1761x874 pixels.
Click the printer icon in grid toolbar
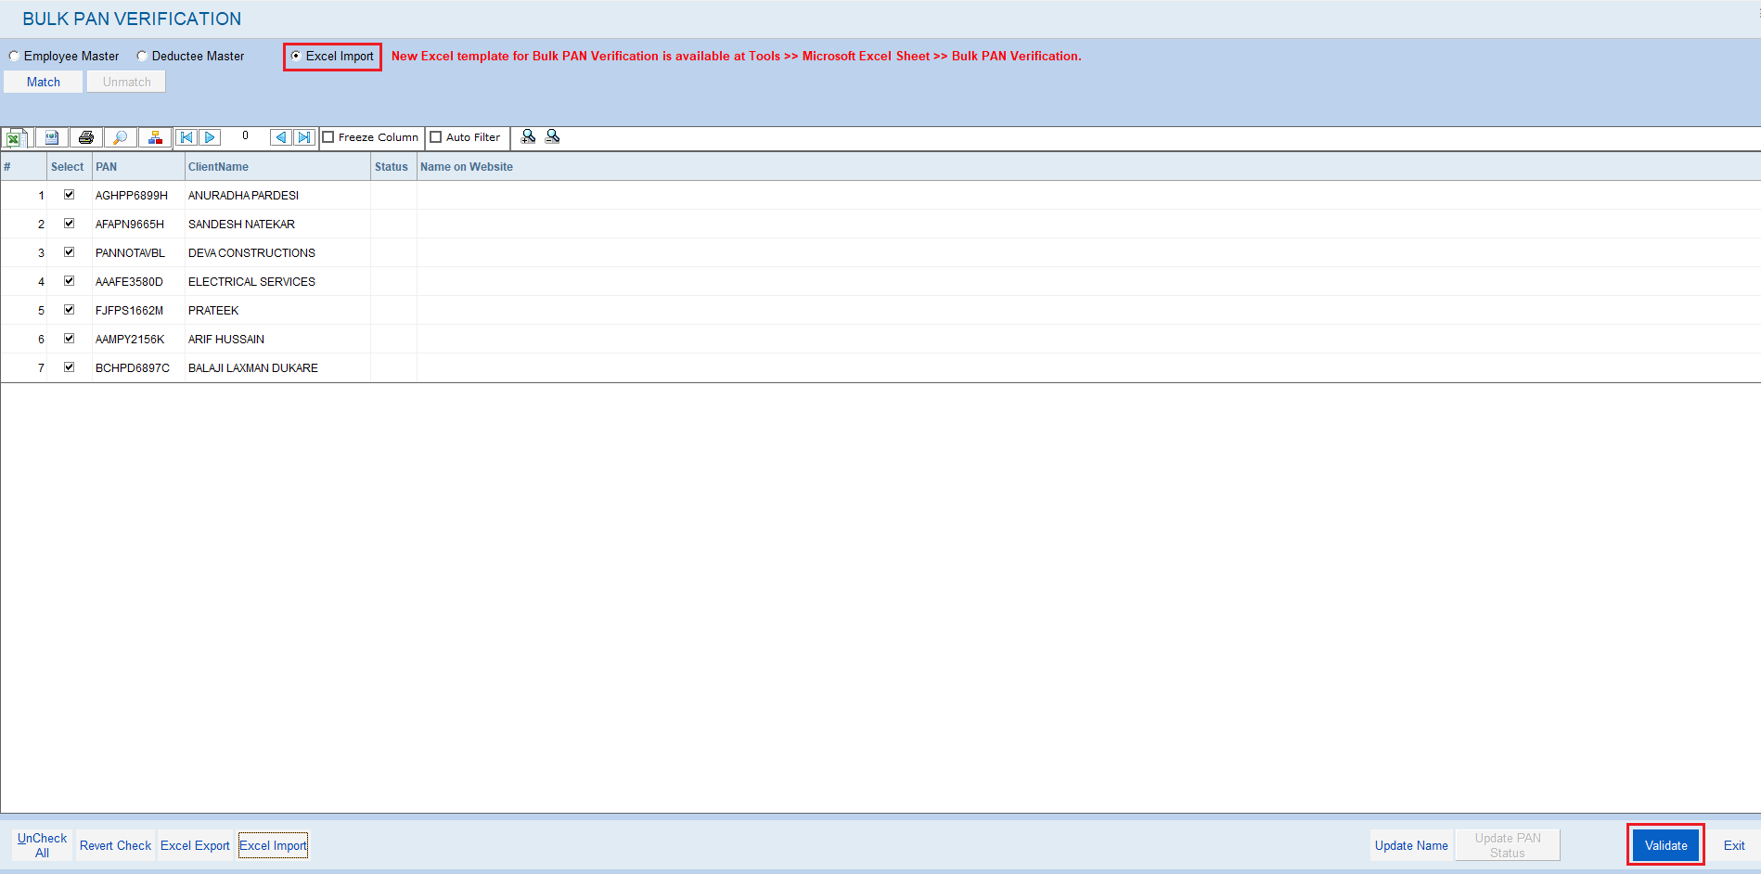(x=86, y=138)
